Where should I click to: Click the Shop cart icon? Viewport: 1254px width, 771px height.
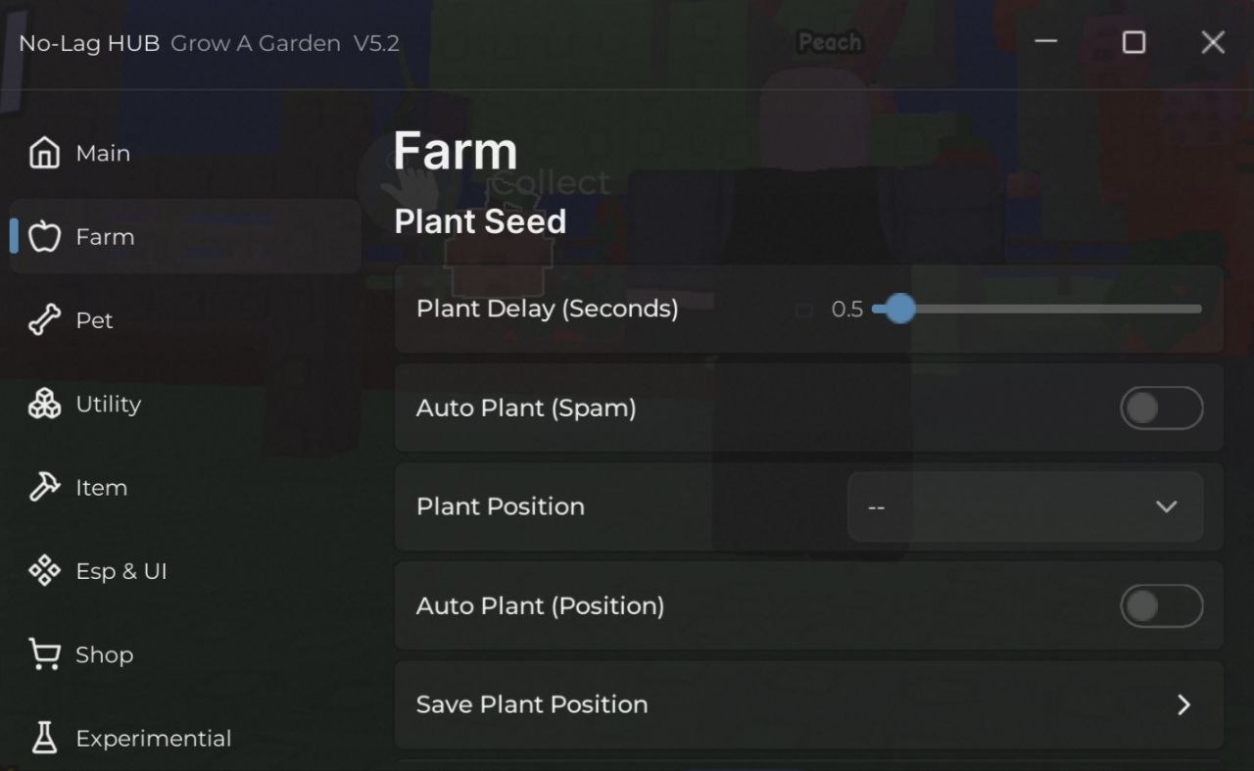pyautogui.click(x=44, y=654)
